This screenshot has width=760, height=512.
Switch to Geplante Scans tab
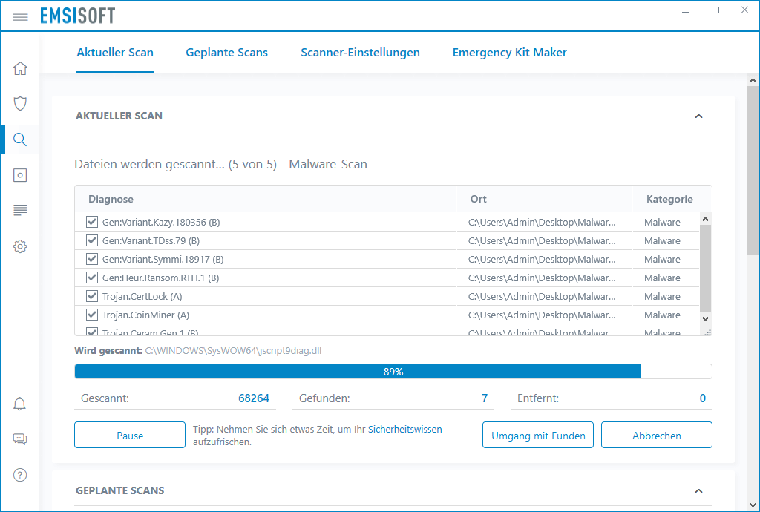(x=227, y=53)
